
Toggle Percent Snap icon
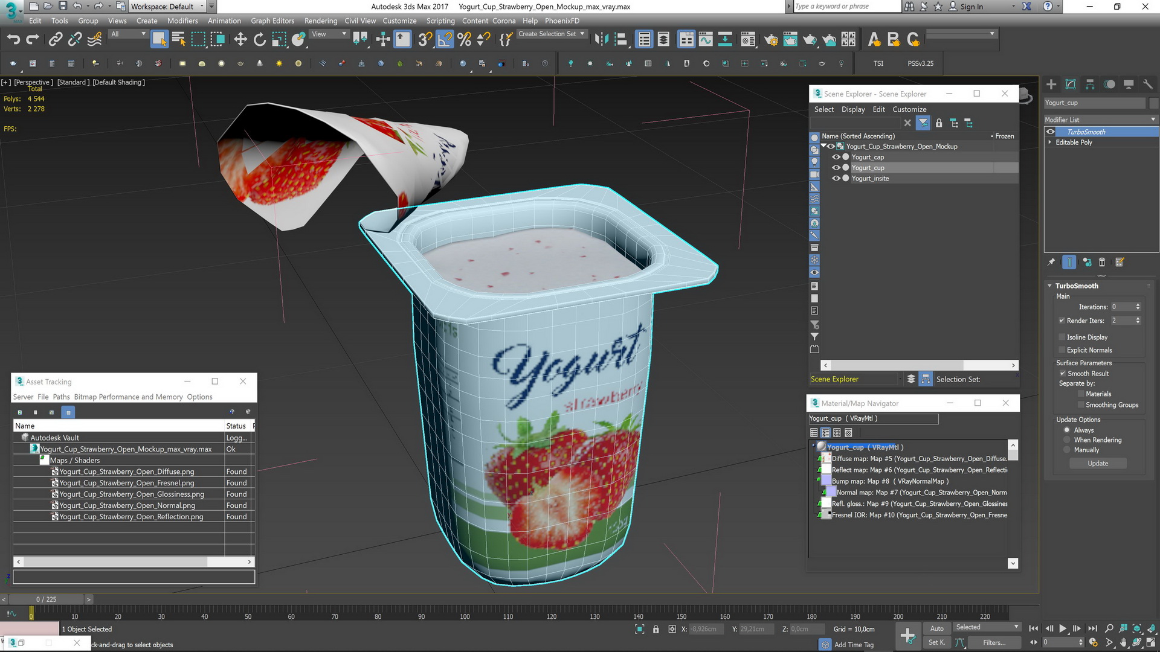coord(464,40)
